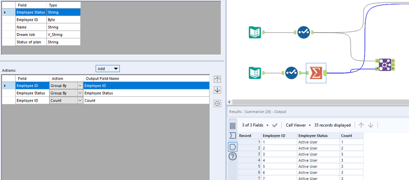Click row selector arrow of Employee Status field
Image resolution: width=409 pixels, height=180 pixels.
coord(9,12)
